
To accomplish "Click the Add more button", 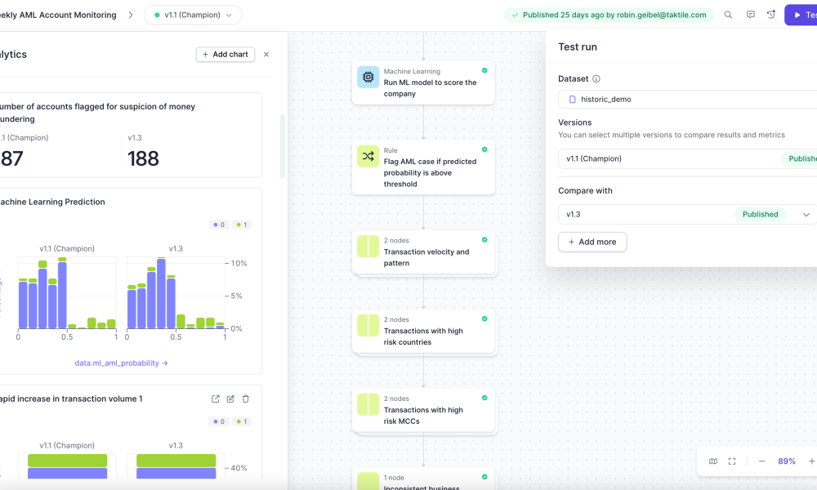I will [592, 242].
